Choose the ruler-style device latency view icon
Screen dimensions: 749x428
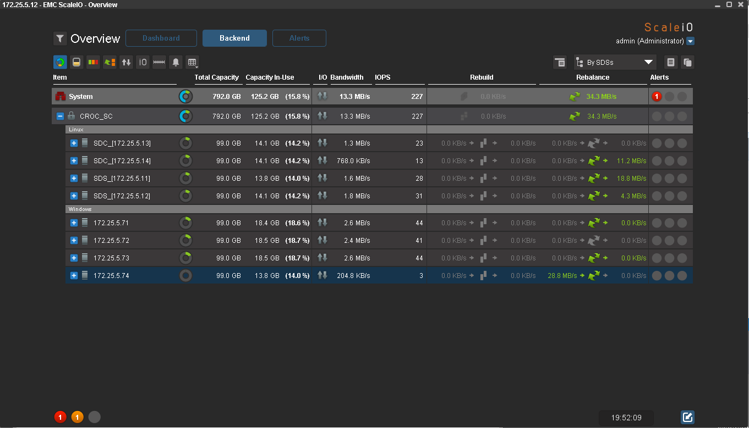[159, 62]
